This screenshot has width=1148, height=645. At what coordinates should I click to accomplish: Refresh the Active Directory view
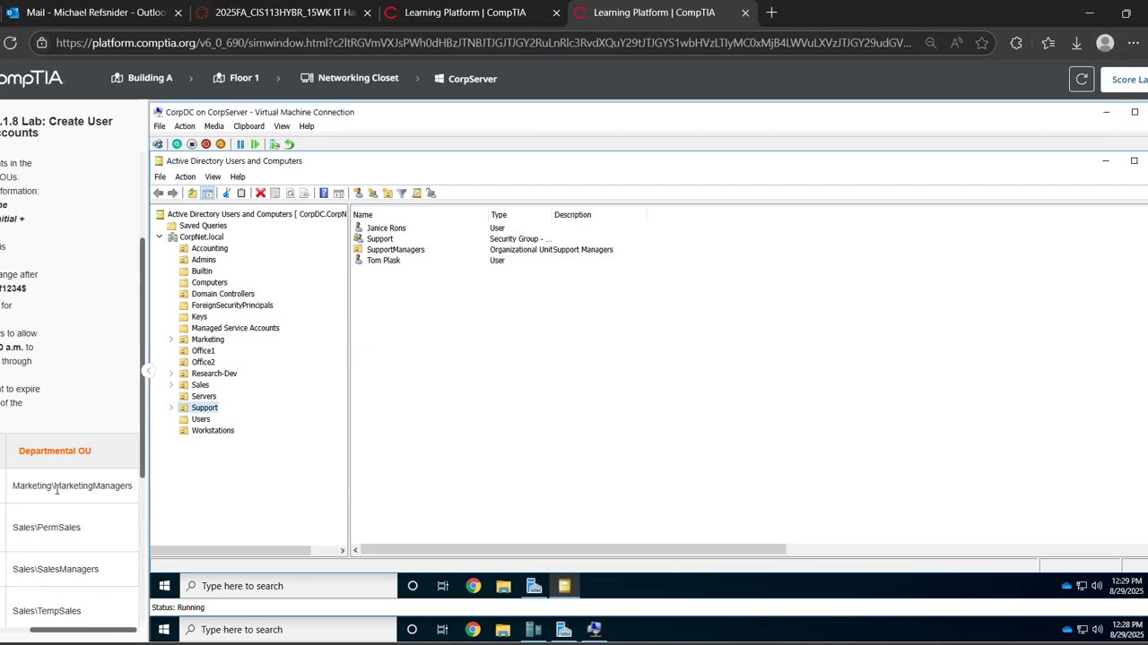290,193
